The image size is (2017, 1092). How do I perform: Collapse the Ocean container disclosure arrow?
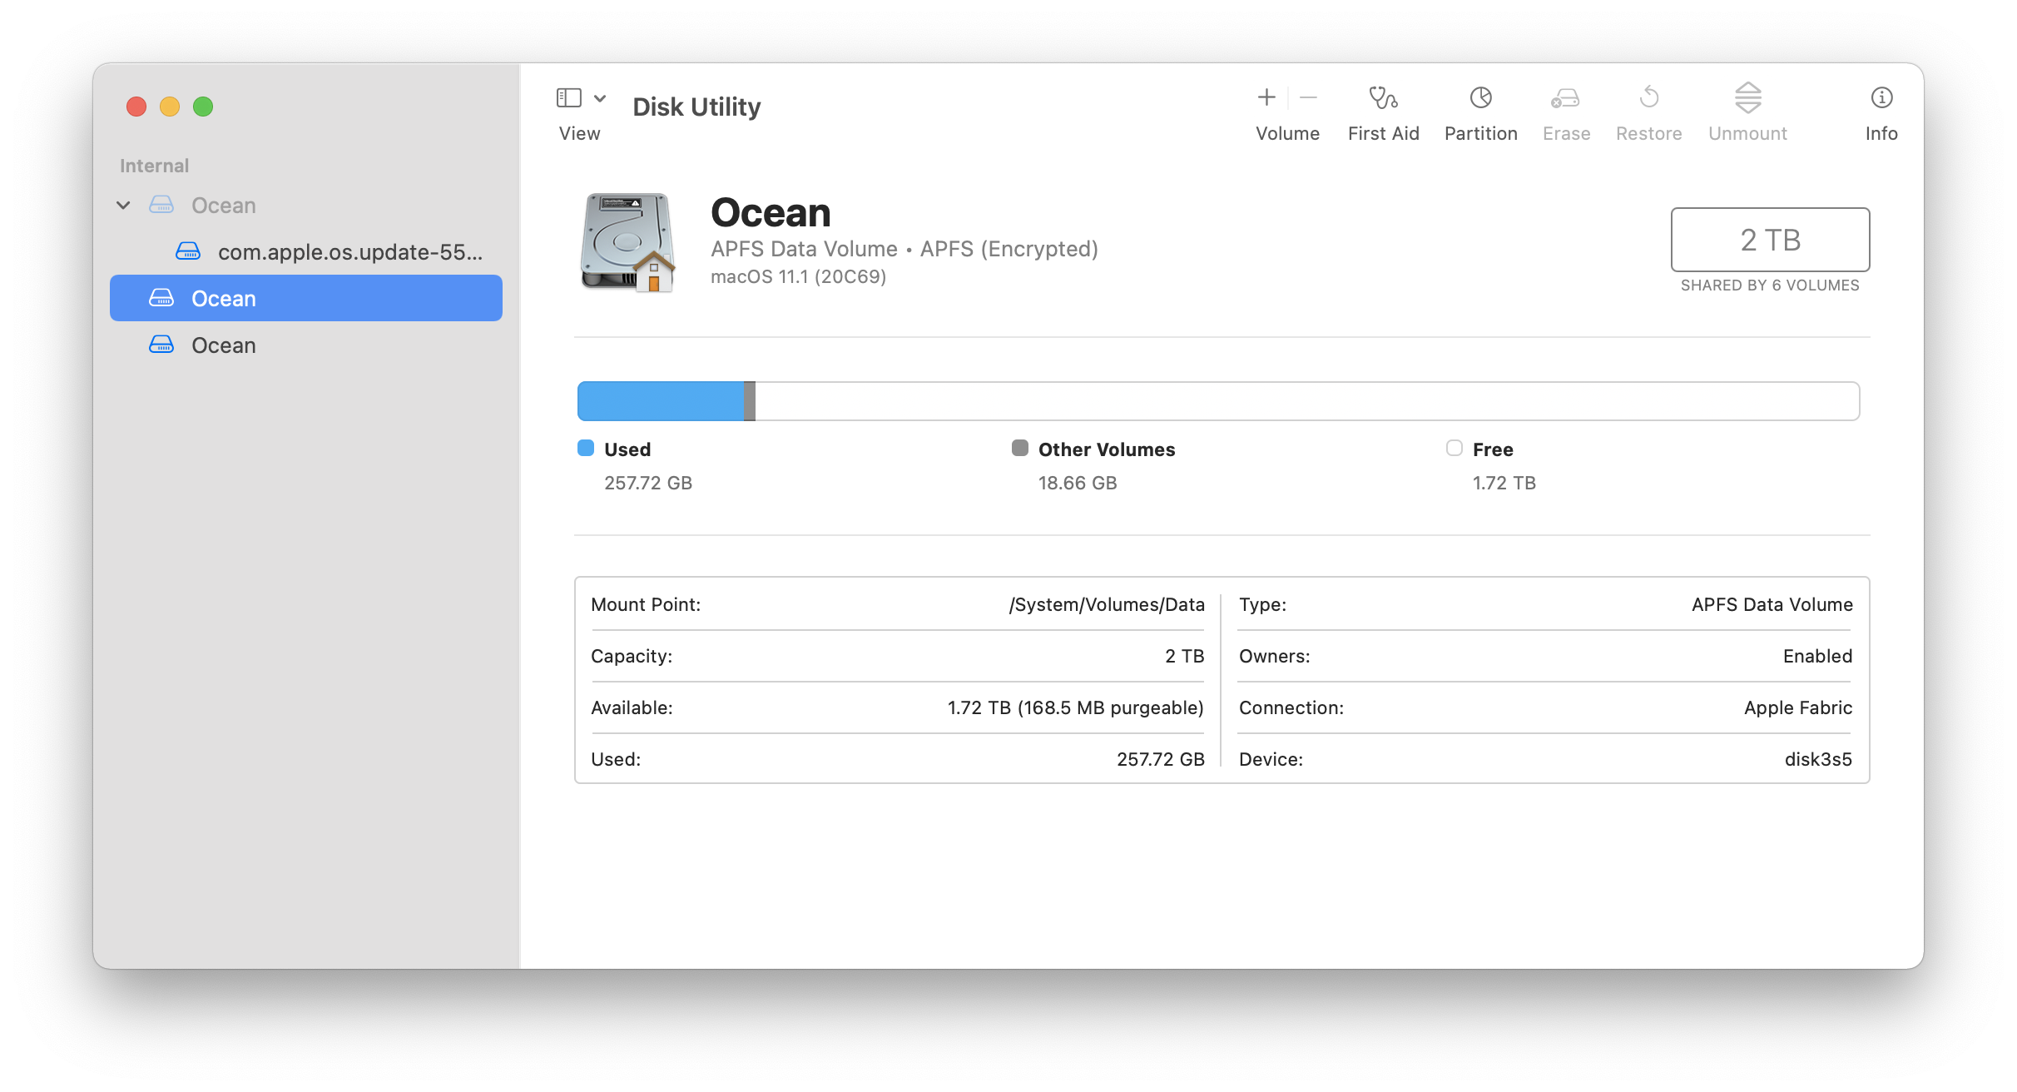pyautogui.click(x=124, y=205)
